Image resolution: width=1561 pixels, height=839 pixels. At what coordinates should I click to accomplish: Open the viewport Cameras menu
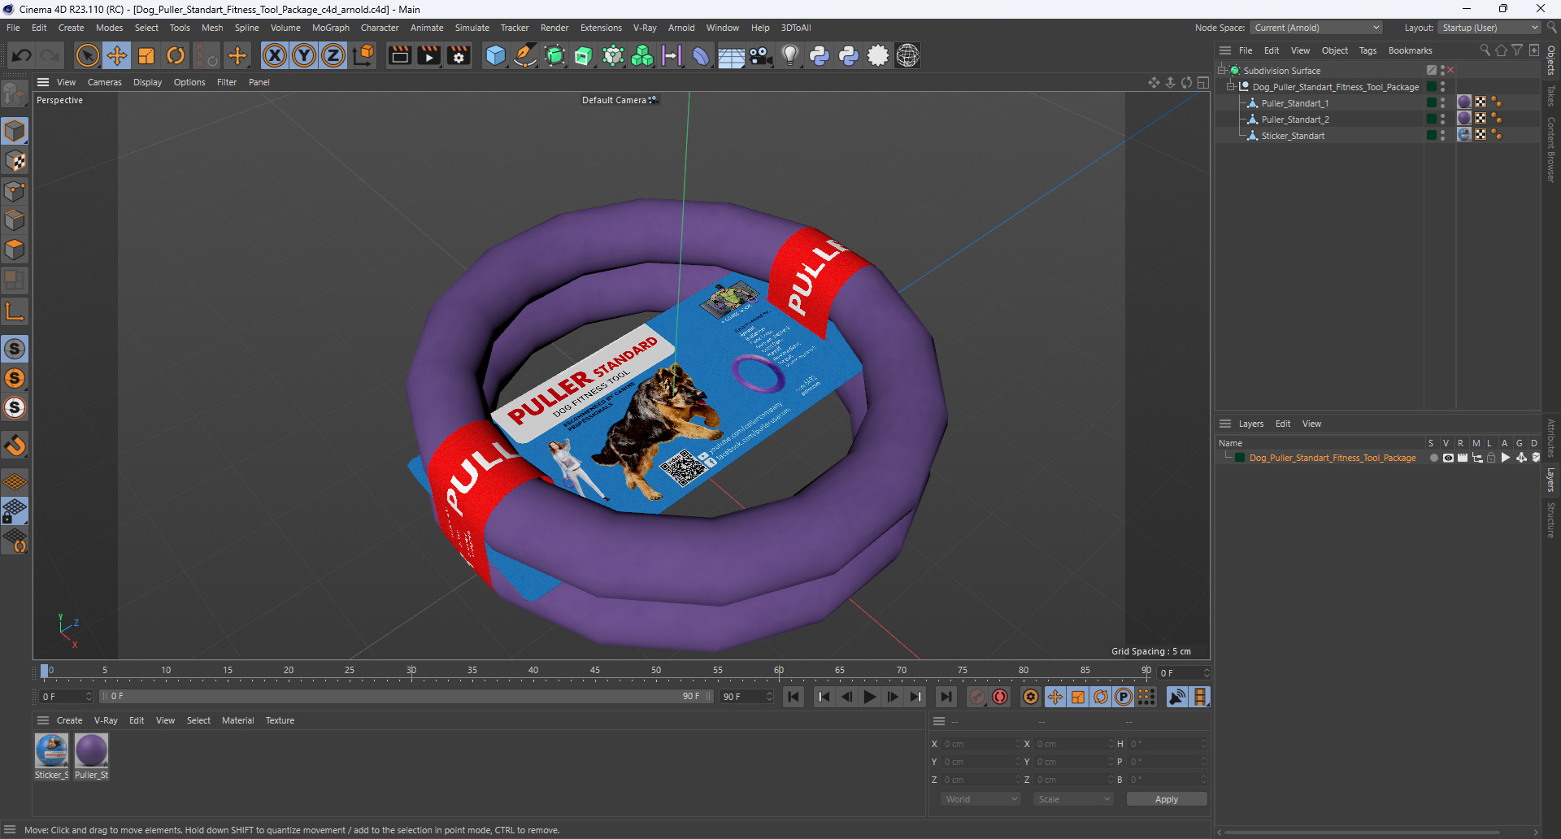pos(104,82)
